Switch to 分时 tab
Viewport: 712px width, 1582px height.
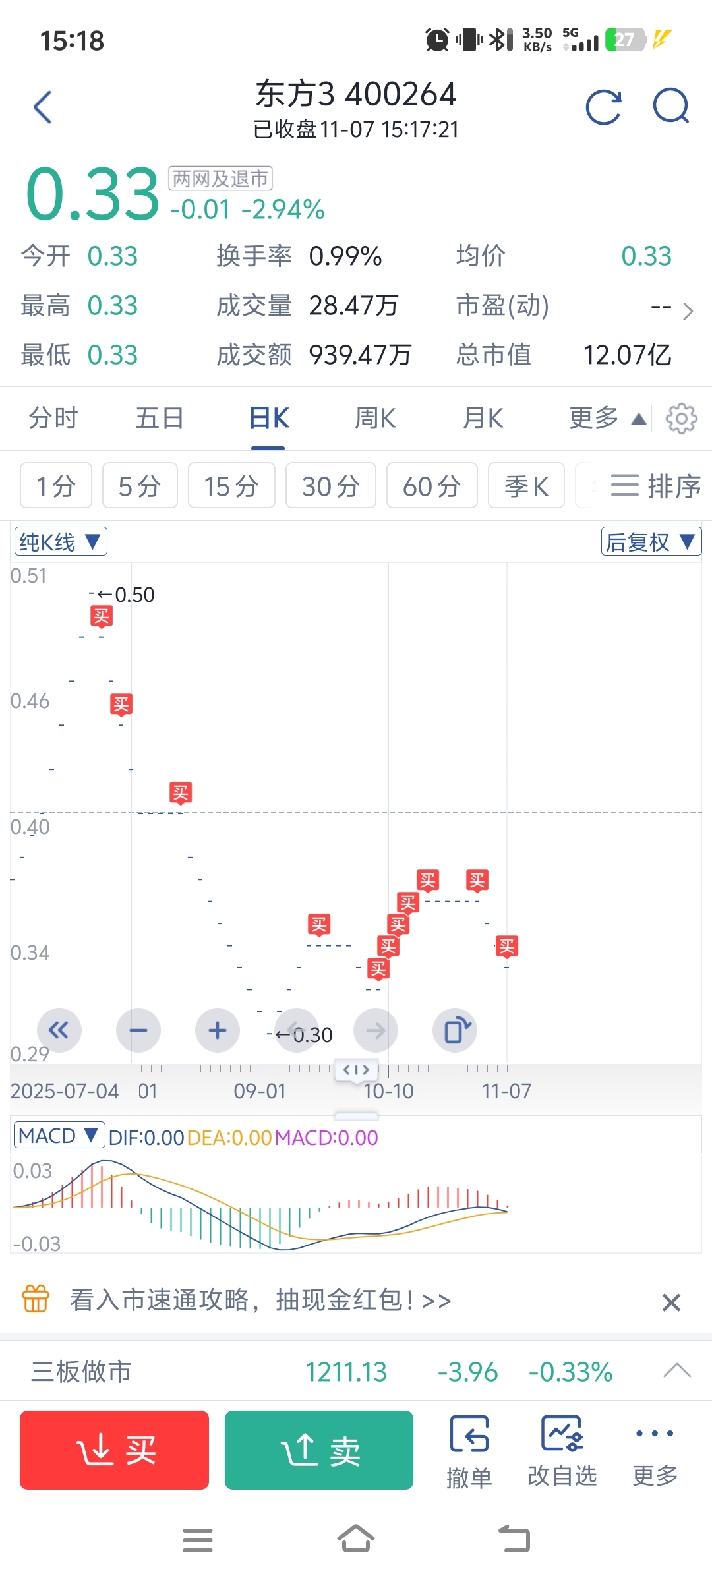pyautogui.click(x=53, y=418)
